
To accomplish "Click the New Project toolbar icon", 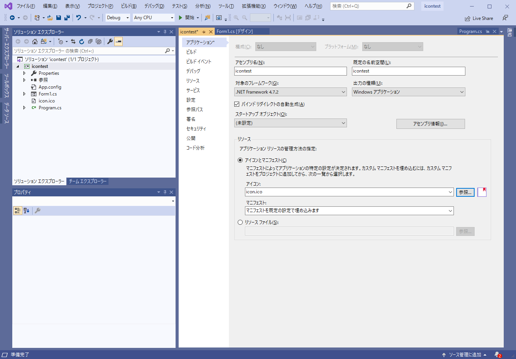I will pos(37,18).
